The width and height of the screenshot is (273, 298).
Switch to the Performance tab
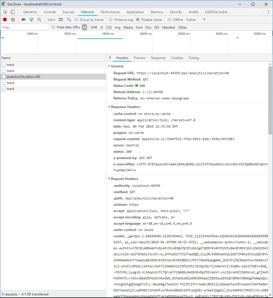pos(110,12)
